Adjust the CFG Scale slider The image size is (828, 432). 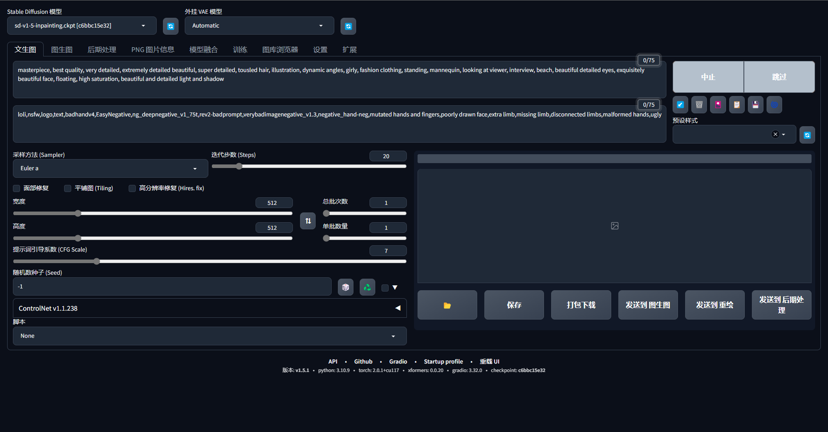210,261
